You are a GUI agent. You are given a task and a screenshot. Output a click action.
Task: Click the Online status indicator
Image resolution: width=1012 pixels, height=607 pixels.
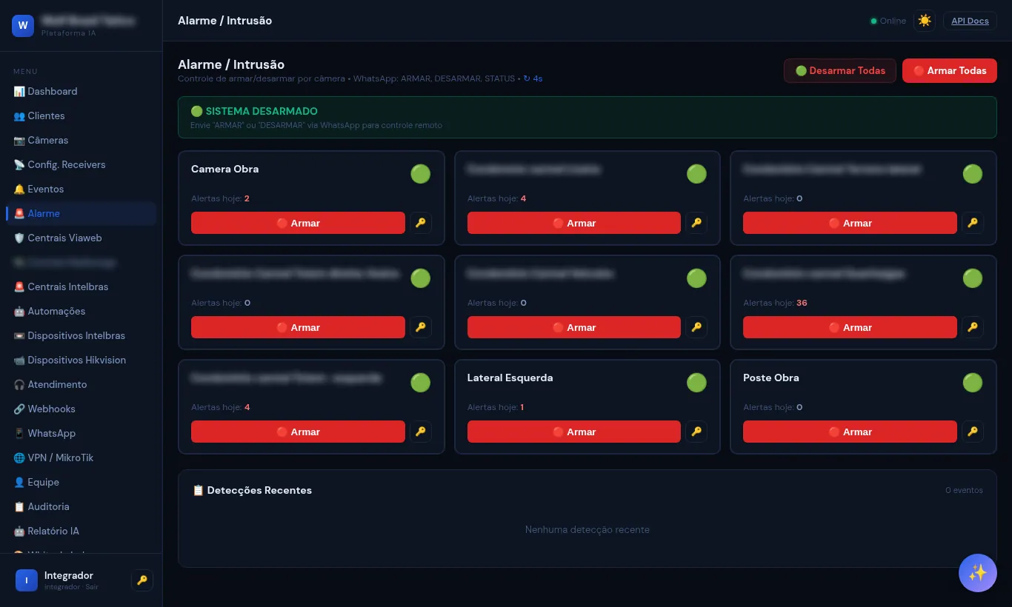(888, 21)
